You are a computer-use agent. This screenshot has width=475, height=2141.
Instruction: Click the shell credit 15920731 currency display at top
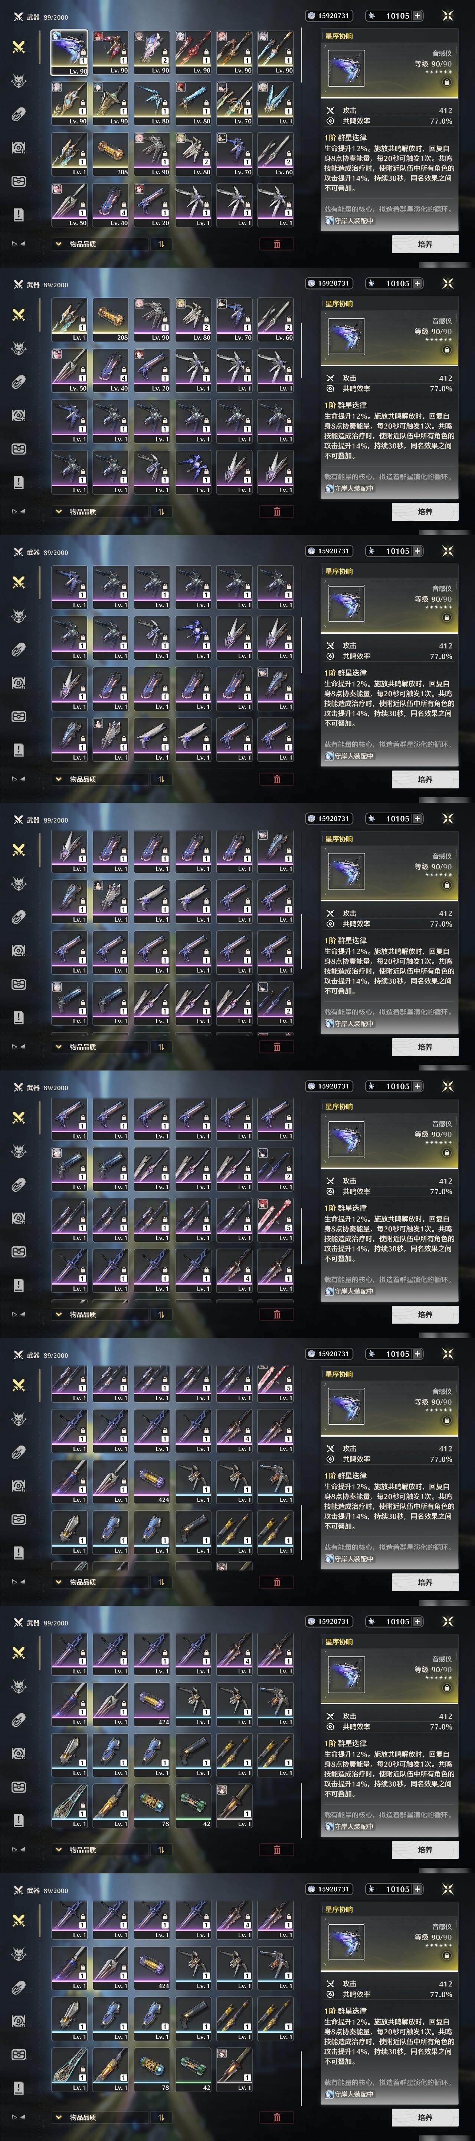[x=328, y=16]
